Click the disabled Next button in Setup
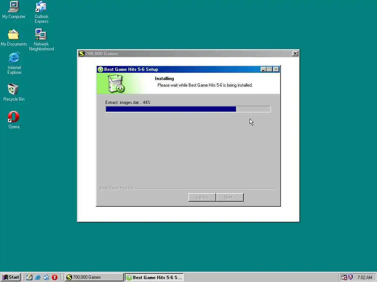 230,197
